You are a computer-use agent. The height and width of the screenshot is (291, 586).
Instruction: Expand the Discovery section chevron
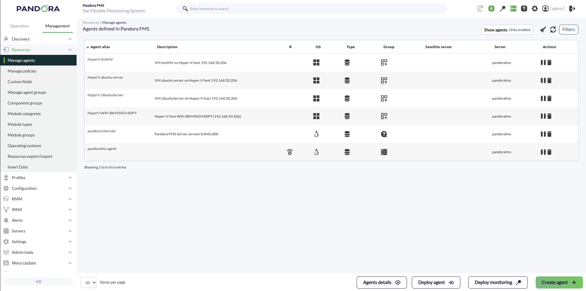pos(70,39)
